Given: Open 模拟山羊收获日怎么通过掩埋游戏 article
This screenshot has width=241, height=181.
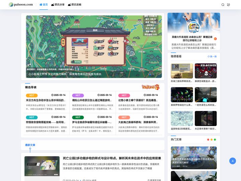Looking at the screenshot, I should [x=92, y=100].
